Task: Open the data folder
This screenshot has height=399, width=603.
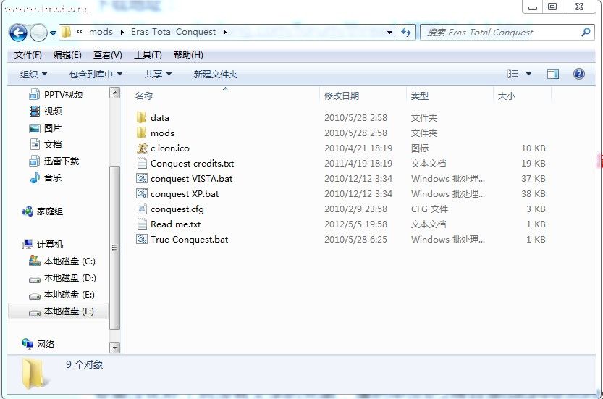Action: coord(159,118)
